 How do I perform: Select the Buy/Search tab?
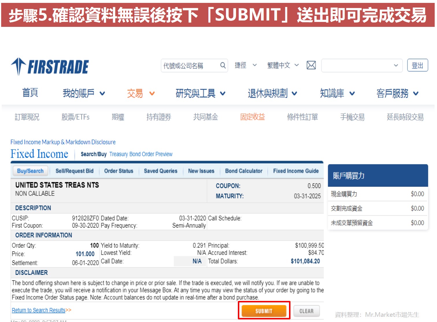(x=30, y=171)
